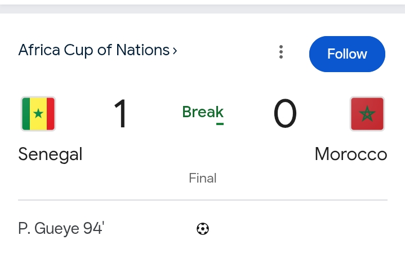Click the Morocco flag icon
Screen dimensions: 405x253
click(x=367, y=114)
